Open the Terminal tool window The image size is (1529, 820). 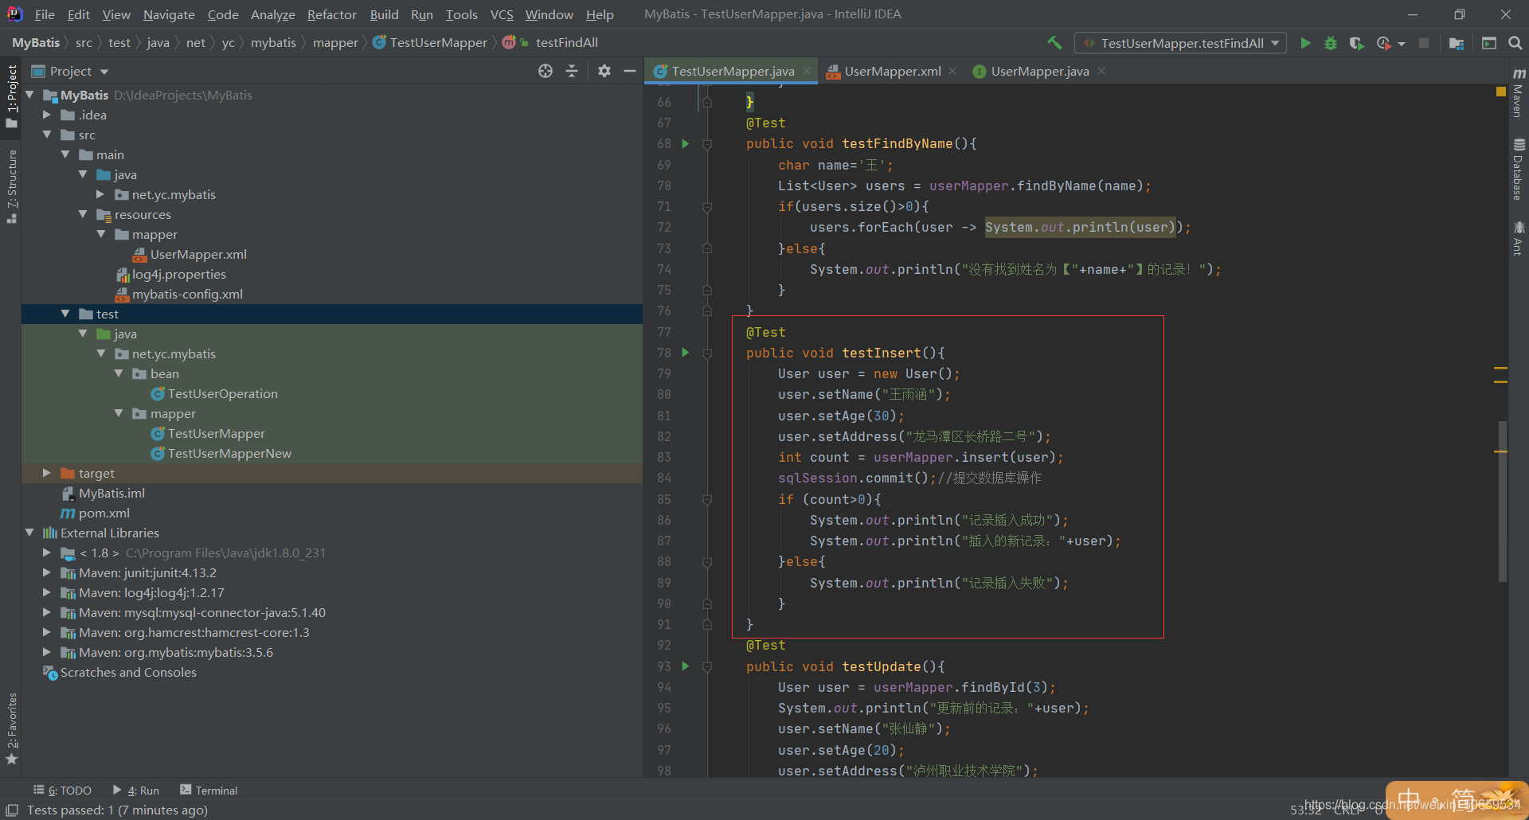click(209, 790)
